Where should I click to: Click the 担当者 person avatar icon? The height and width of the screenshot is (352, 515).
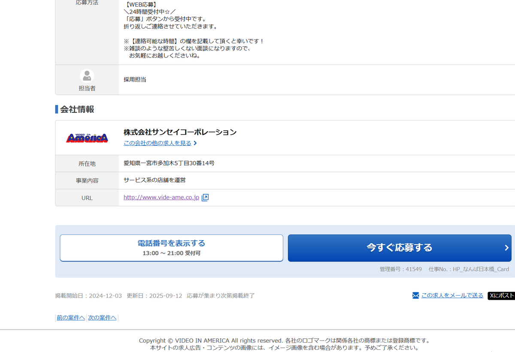click(x=87, y=76)
